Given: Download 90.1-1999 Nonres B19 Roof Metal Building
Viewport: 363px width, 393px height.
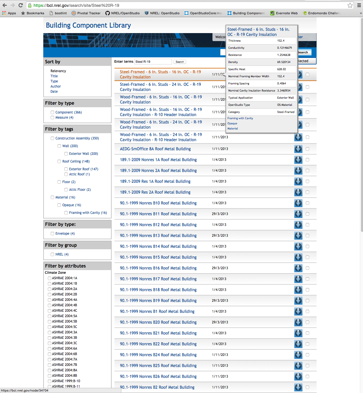Looking at the screenshot, I should [x=298, y=301].
